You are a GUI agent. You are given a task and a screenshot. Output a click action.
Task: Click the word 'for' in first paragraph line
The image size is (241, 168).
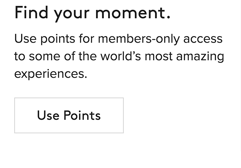pyautogui.click(x=87, y=39)
